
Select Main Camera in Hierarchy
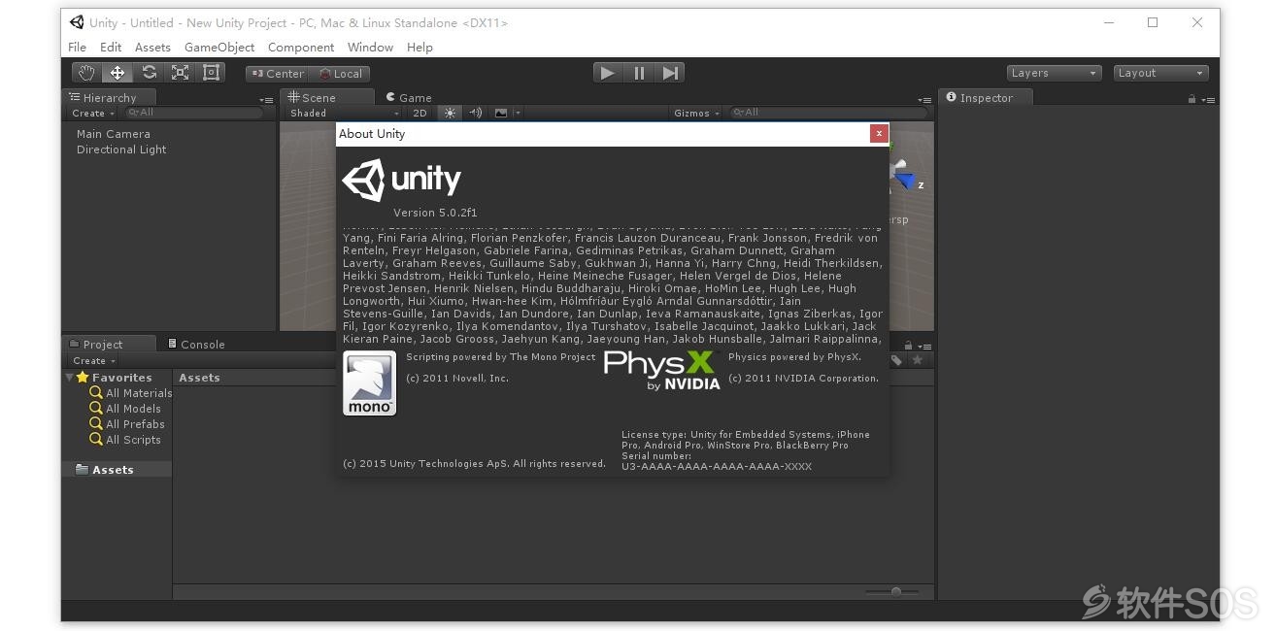point(114,134)
